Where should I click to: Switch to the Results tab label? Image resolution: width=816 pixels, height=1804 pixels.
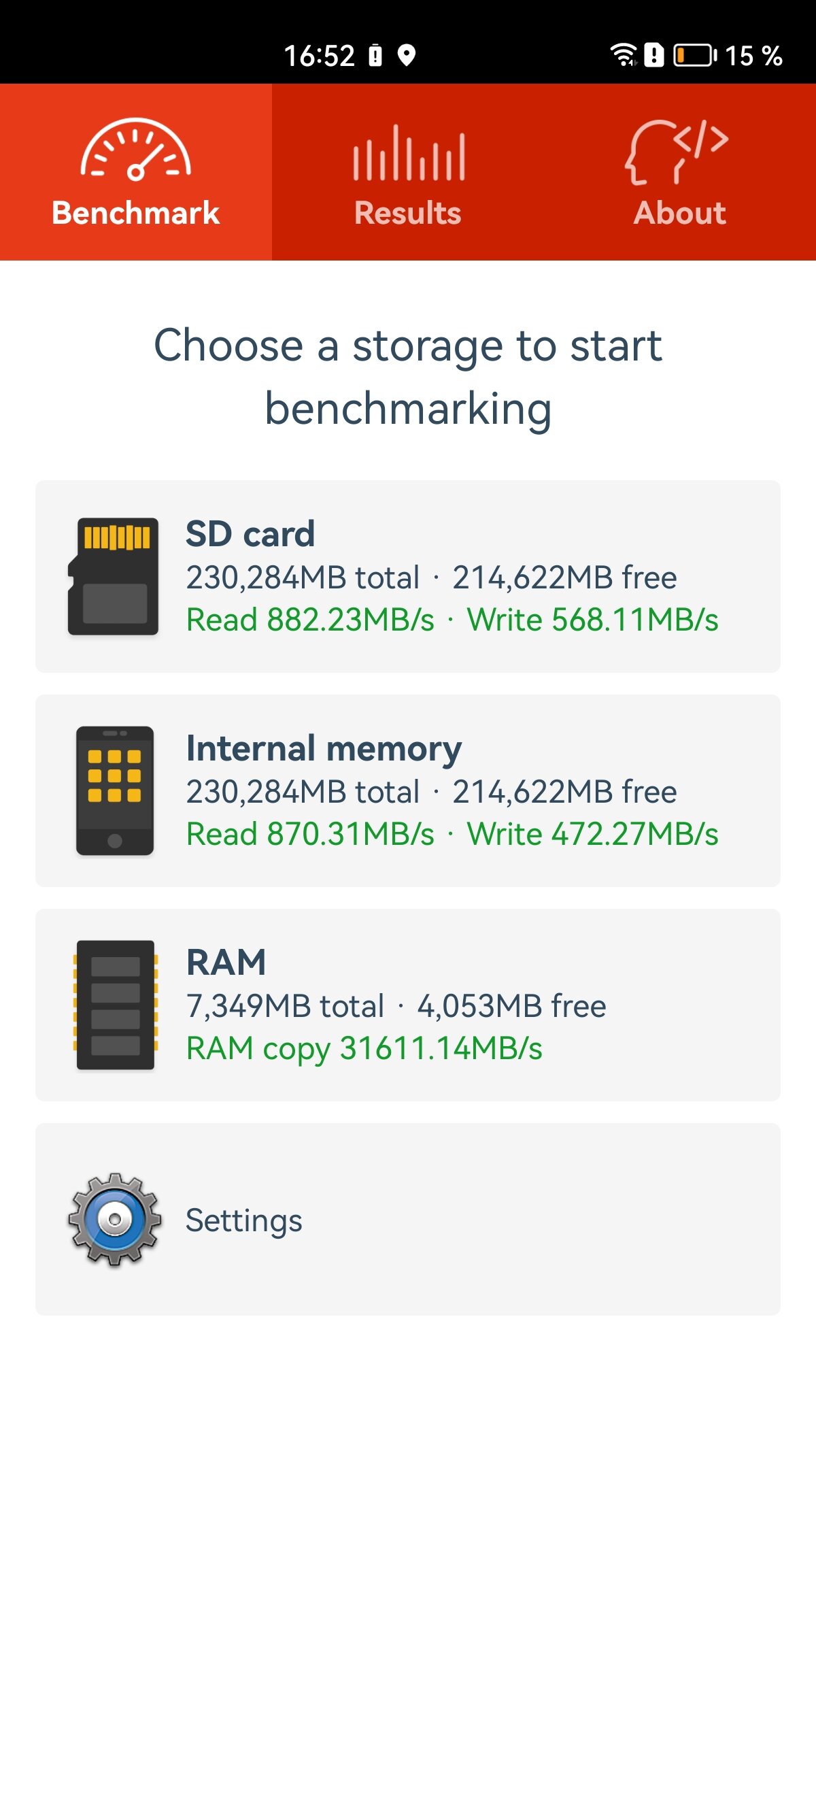click(408, 213)
